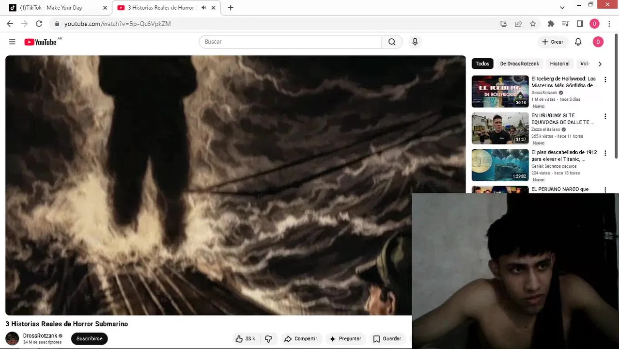This screenshot has height=349, width=619.
Task: Click the search magnifier button
Action: click(x=392, y=42)
